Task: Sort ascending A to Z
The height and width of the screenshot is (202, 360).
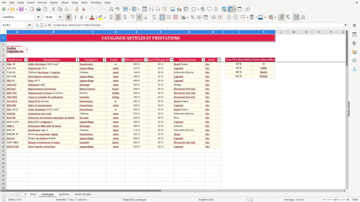Action: (x=151, y=9)
